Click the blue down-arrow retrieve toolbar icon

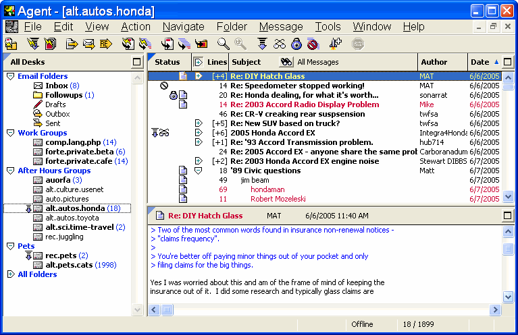click(262, 44)
